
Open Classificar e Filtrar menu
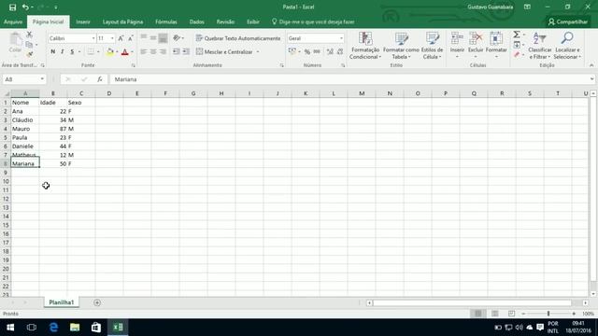(540, 46)
